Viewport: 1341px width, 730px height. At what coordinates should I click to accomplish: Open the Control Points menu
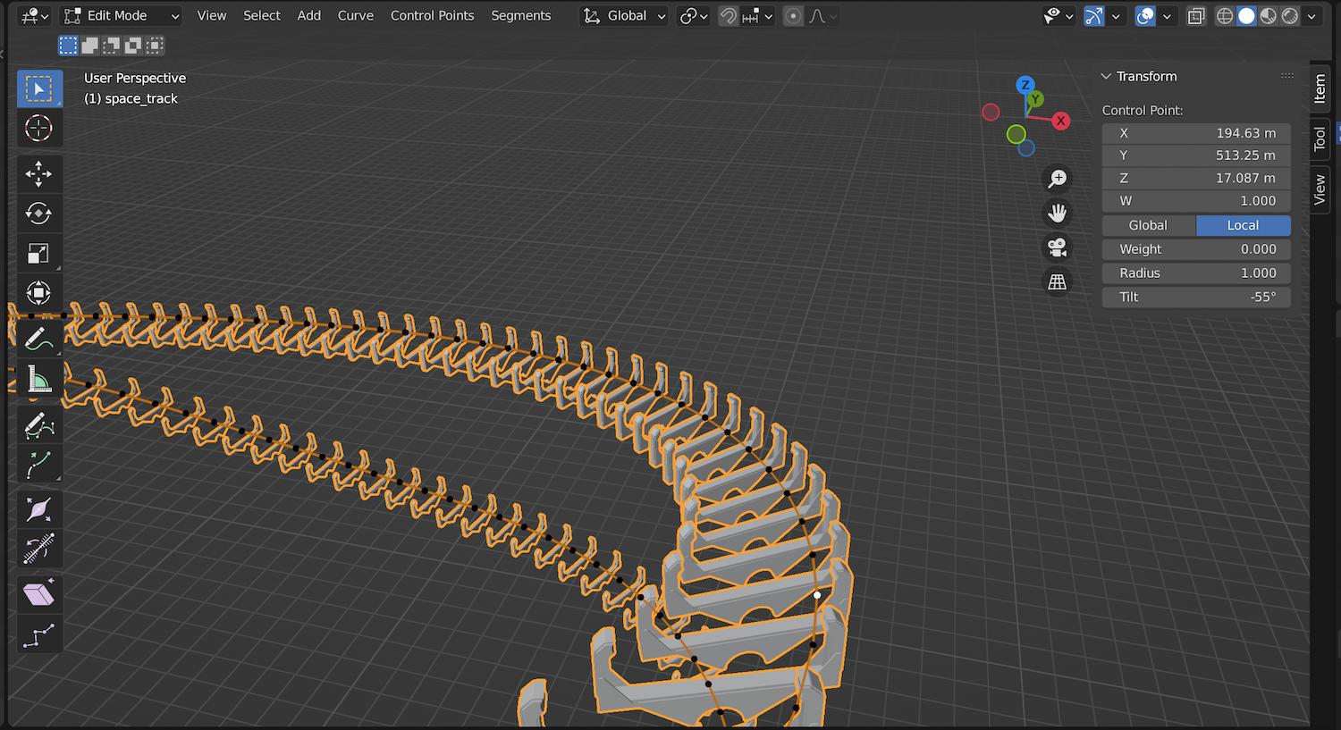[x=433, y=16]
